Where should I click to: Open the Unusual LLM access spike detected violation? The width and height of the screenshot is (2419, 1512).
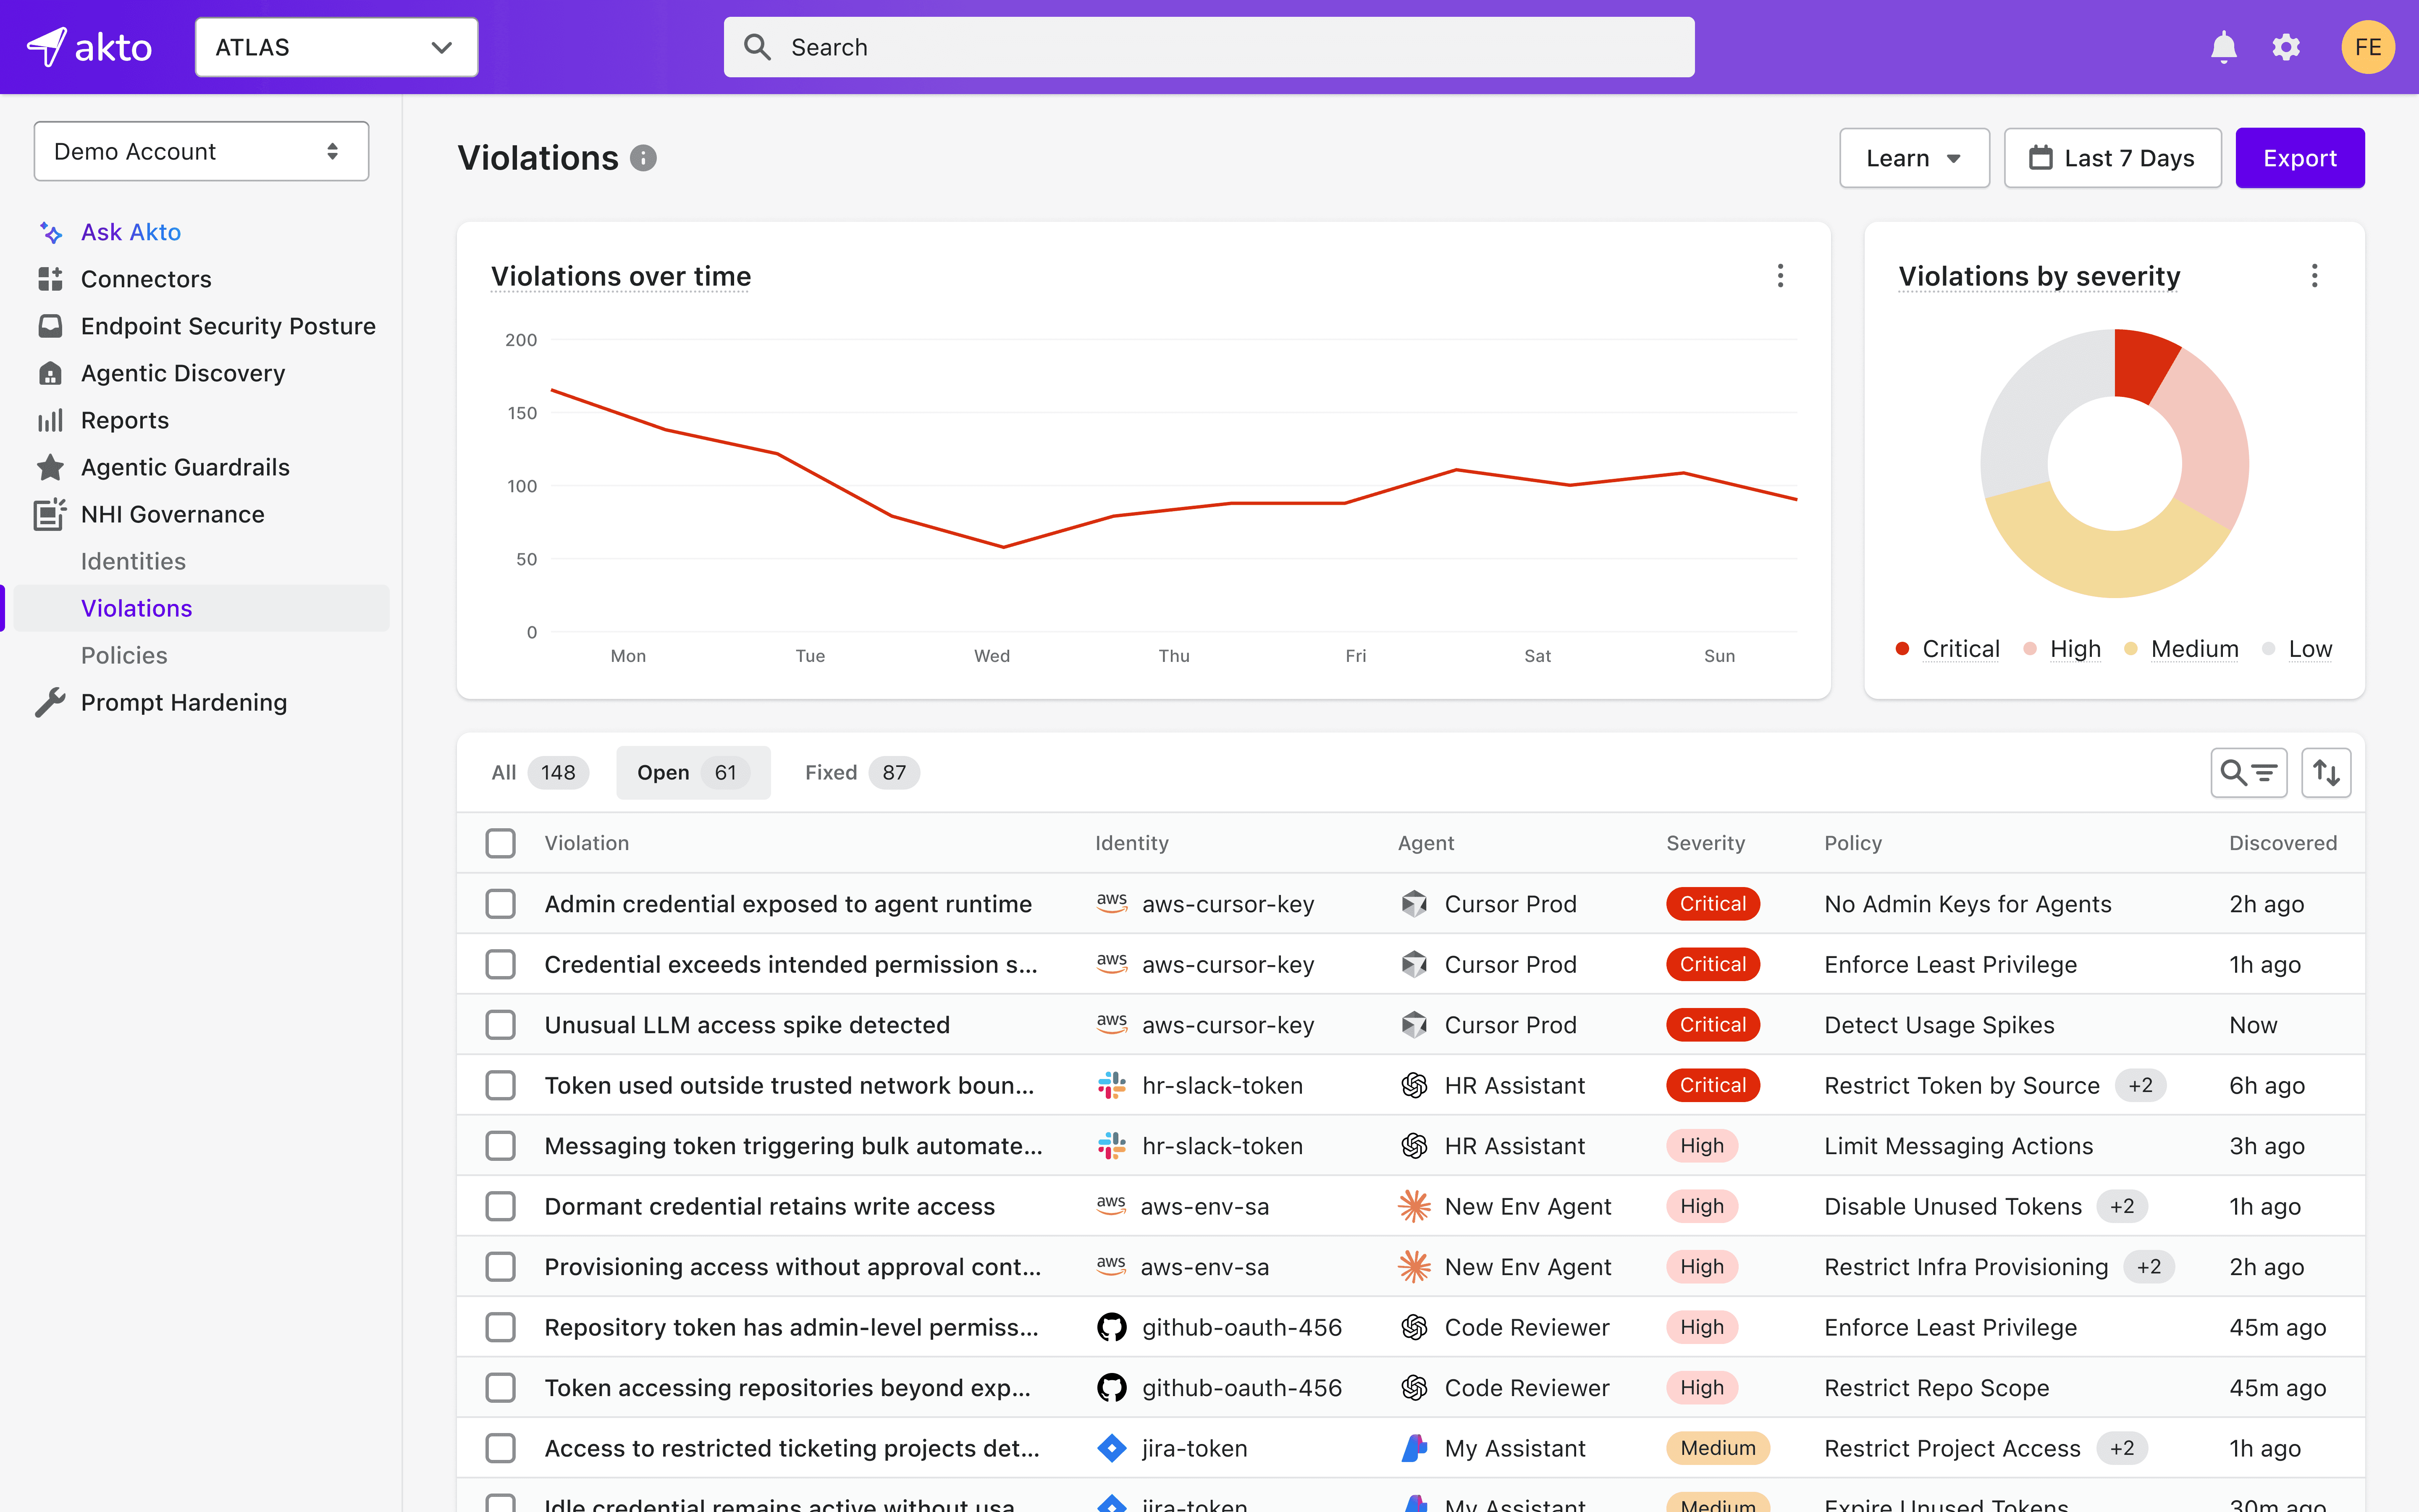(747, 1025)
